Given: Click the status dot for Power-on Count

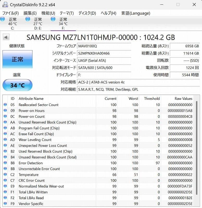Looking at the screenshot, I should click(x=5, y=116).
